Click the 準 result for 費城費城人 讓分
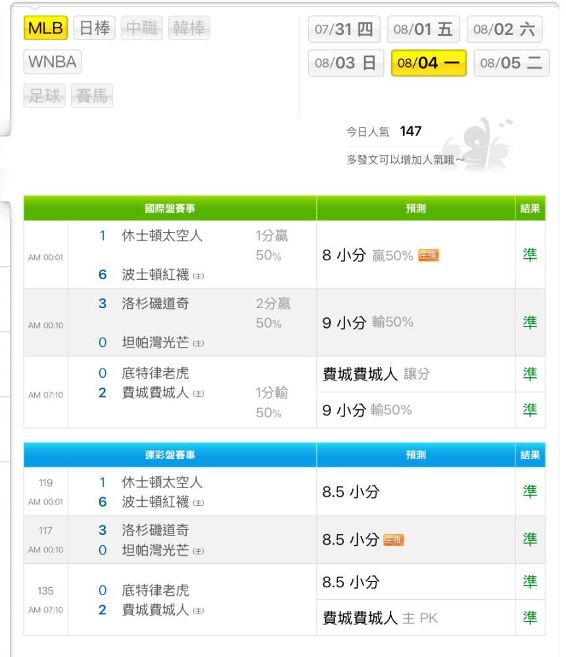This screenshot has width=566, height=657. tap(530, 374)
